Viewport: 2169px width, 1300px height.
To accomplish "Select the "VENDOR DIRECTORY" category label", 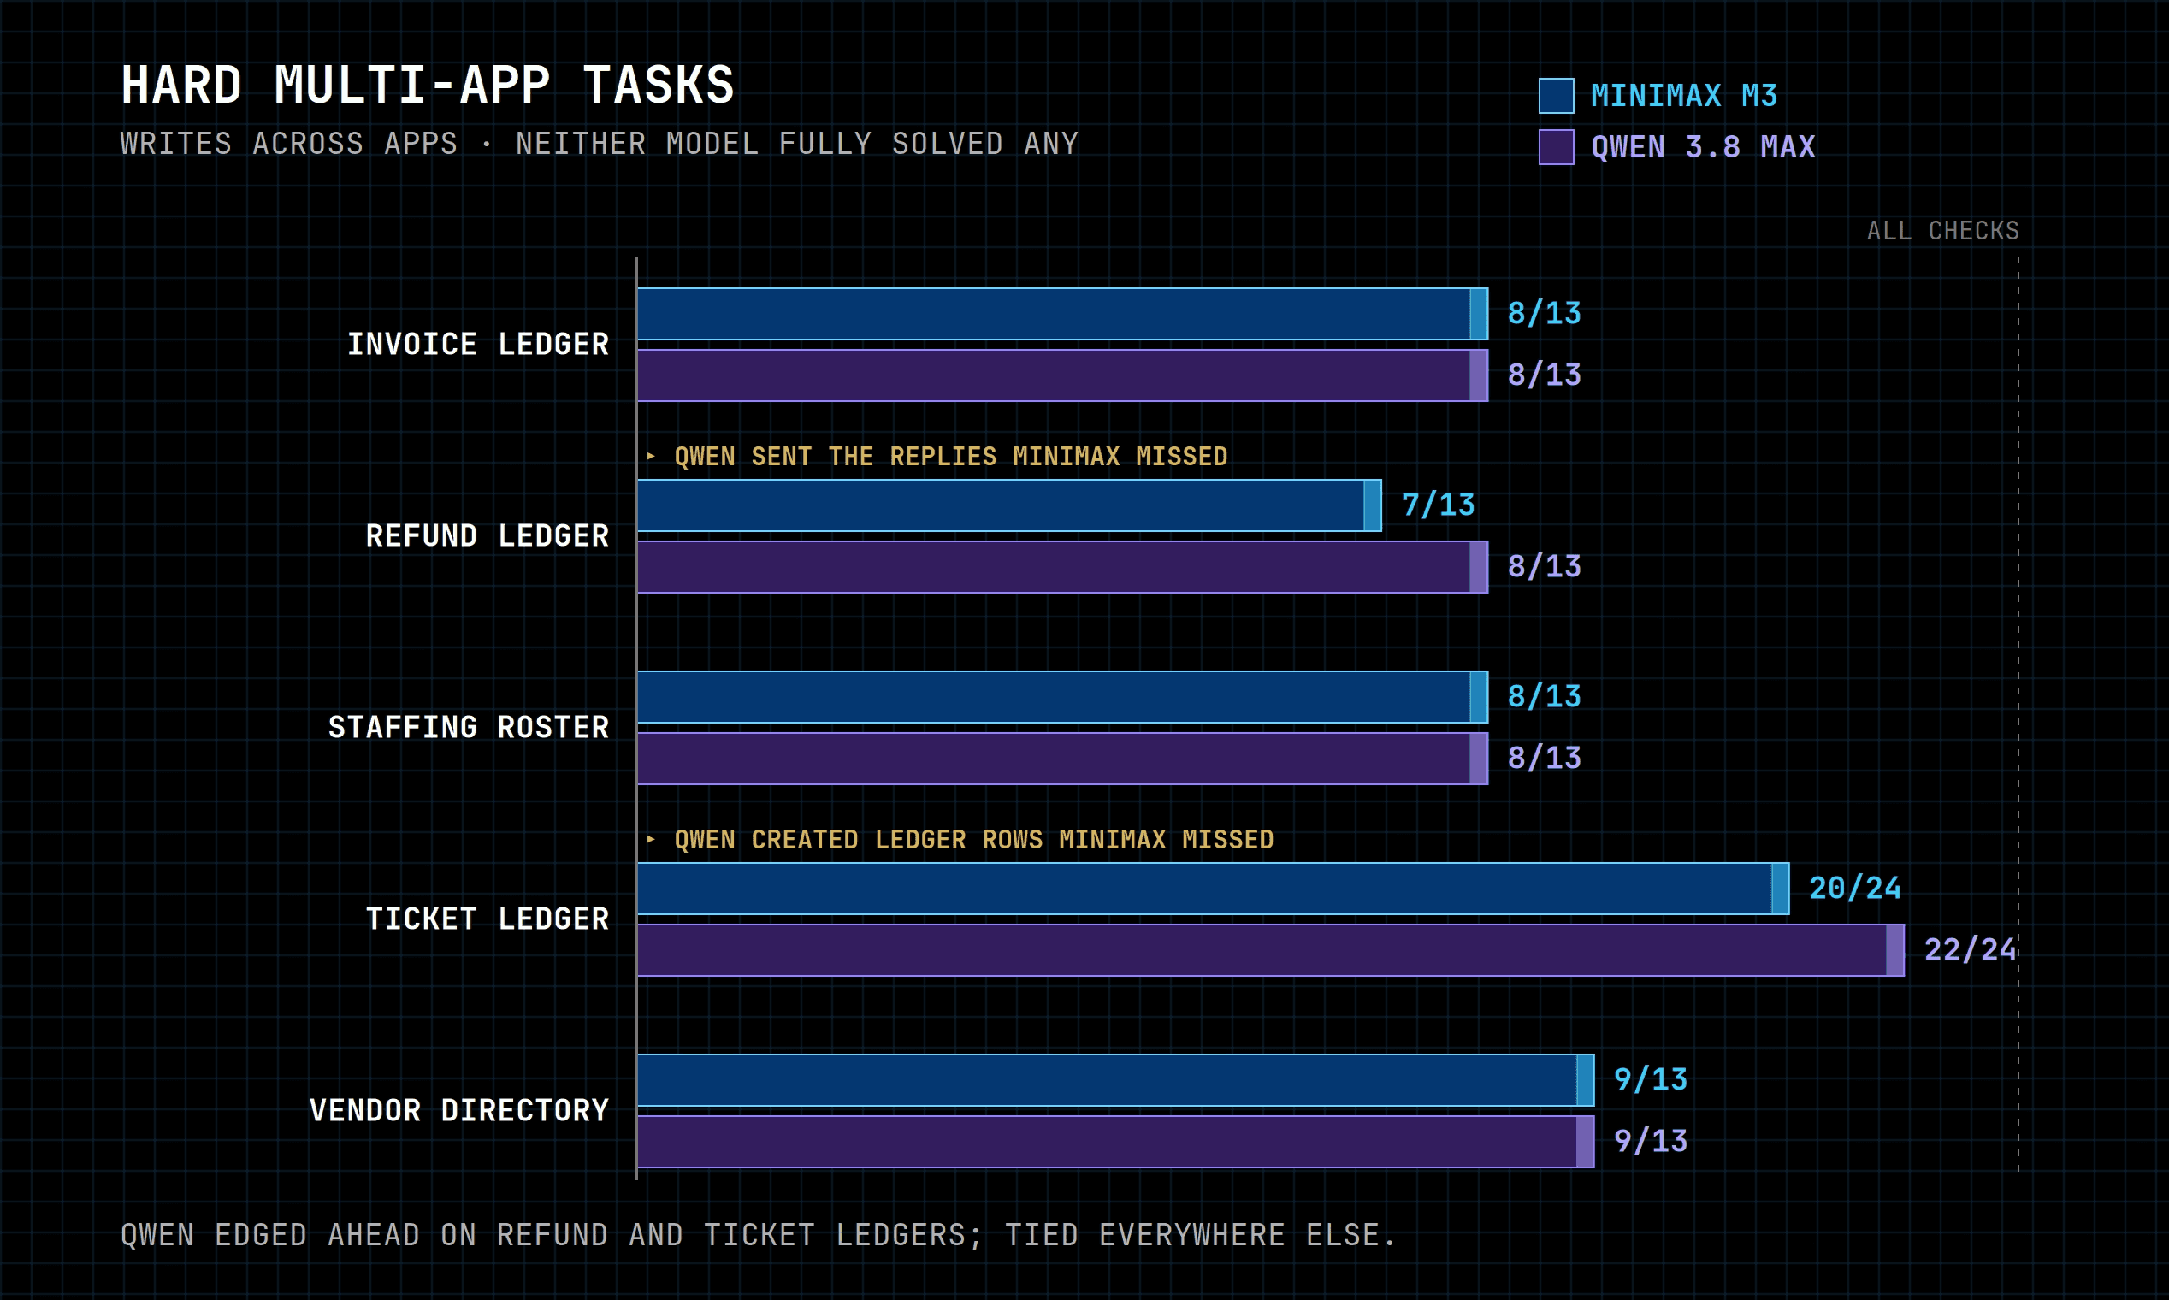I will pos(459,1111).
